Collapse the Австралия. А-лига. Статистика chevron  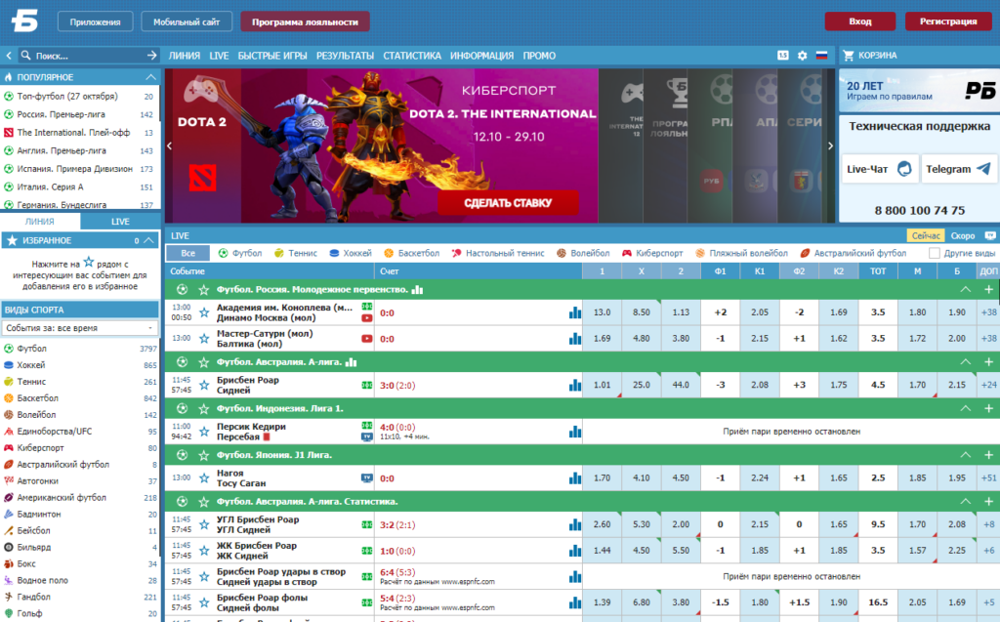tap(966, 502)
